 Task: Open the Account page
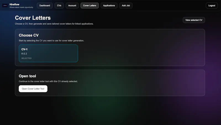point(72,6)
